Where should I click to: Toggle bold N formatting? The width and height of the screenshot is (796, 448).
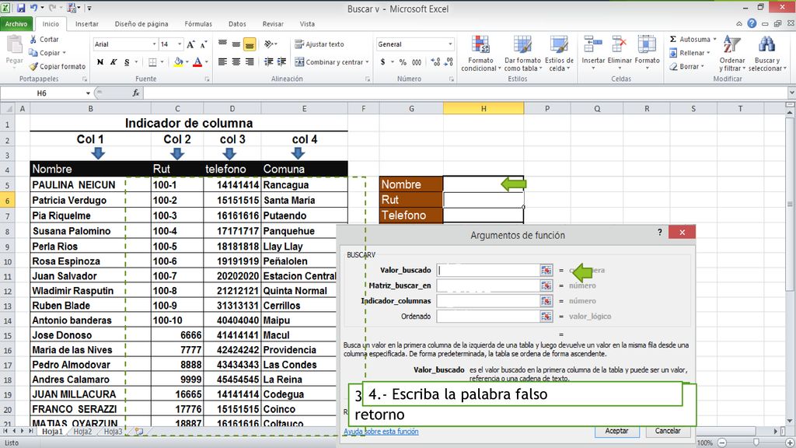click(100, 62)
